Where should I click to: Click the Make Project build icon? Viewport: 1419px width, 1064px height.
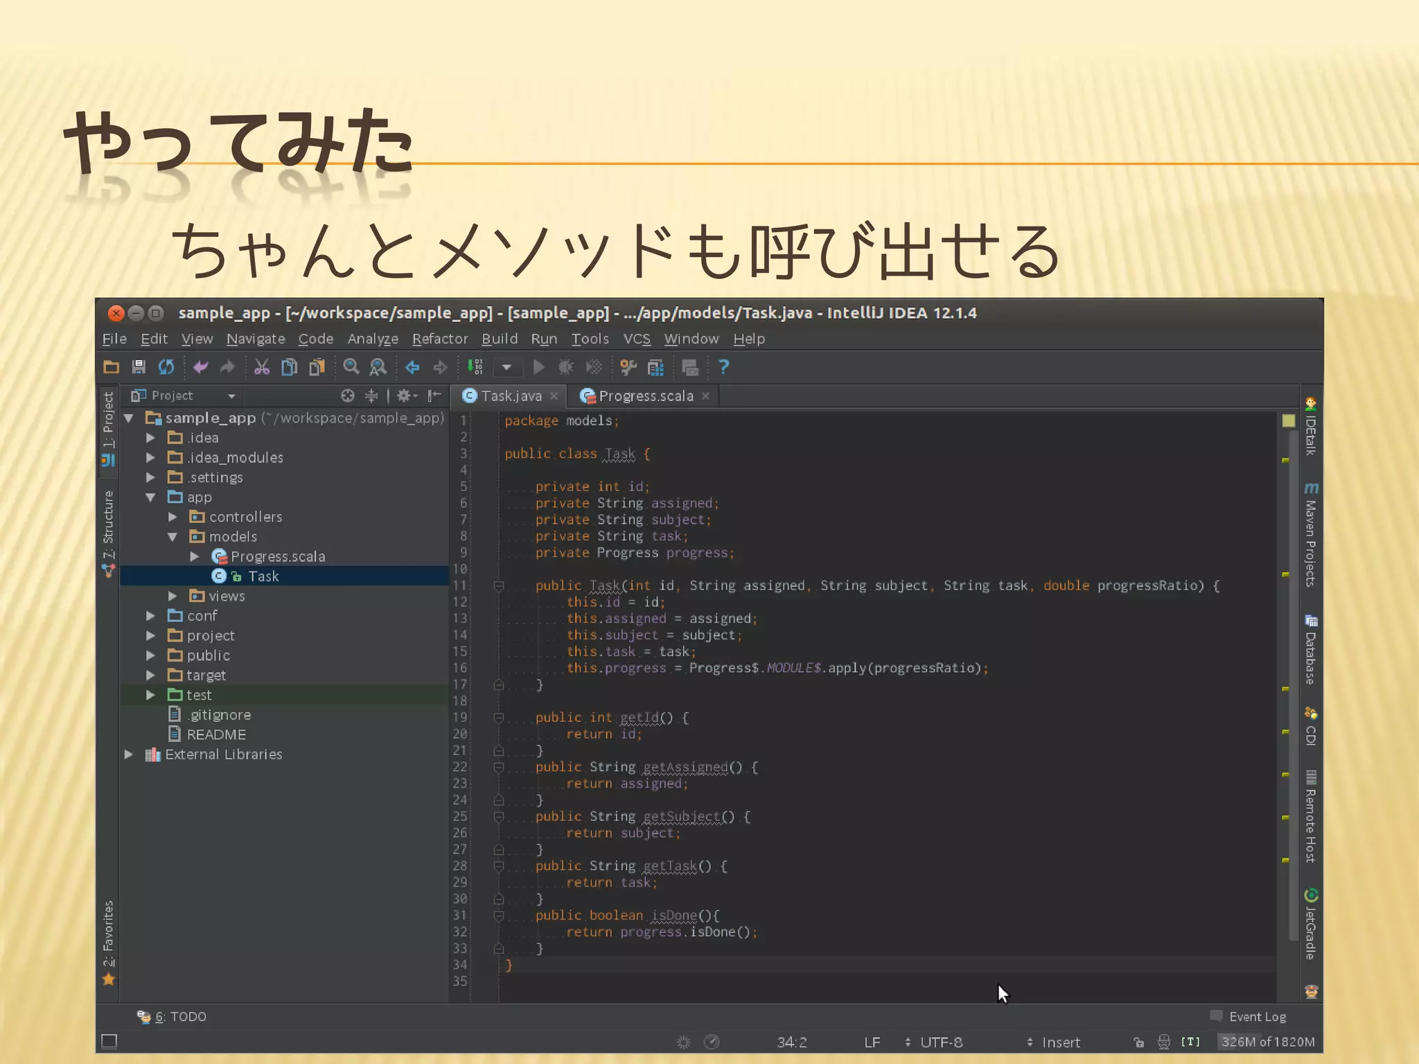click(475, 366)
